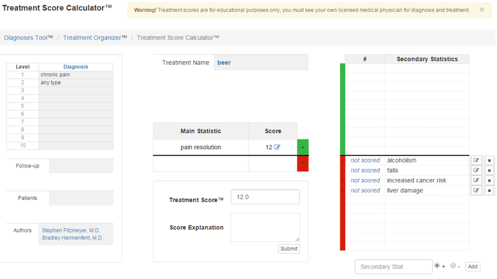Screen dimensions: 497x279
Task: Edit the pain resolution score
Action: [x=277, y=147]
